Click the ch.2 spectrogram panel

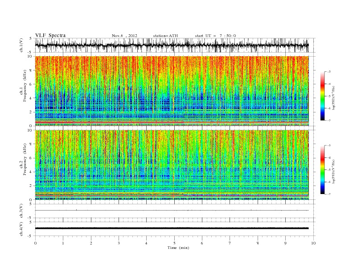point(172,165)
